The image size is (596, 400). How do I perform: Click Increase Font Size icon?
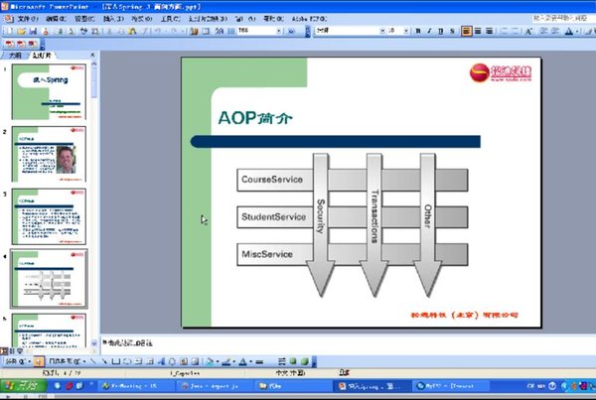[x=528, y=31]
